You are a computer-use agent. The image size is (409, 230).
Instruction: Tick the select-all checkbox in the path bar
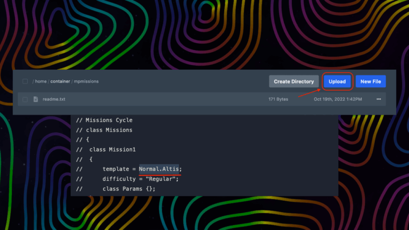25,81
